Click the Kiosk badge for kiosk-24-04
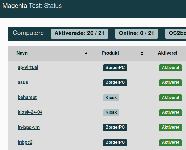 click(x=111, y=112)
